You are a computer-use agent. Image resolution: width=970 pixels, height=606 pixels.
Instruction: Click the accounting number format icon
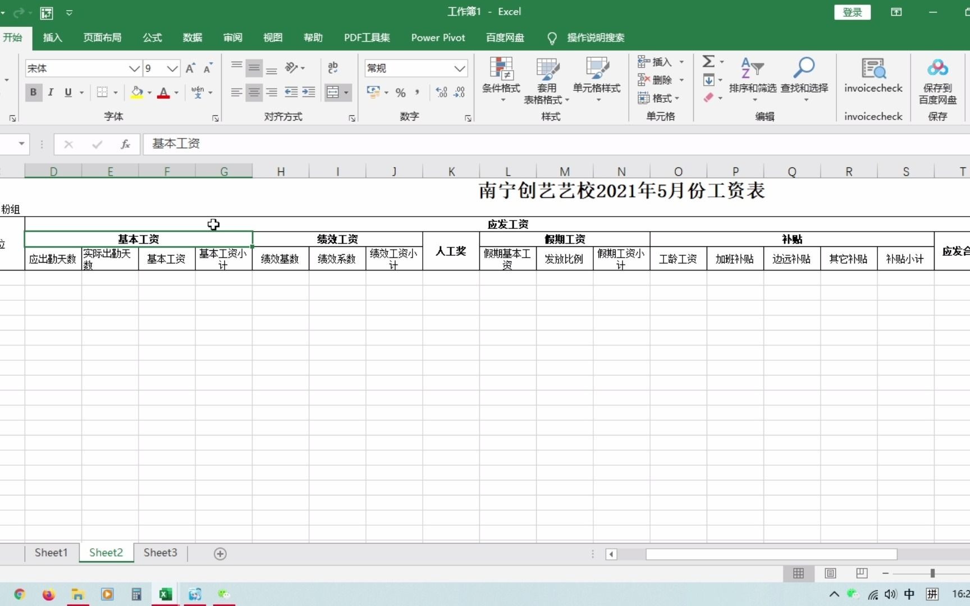pyautogui.click(x=373, y=92)
